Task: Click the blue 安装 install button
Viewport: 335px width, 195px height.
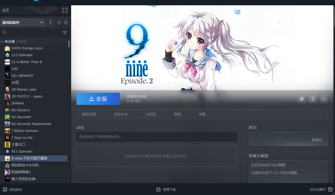Action: pyautogui.click(x=98, y=99)
